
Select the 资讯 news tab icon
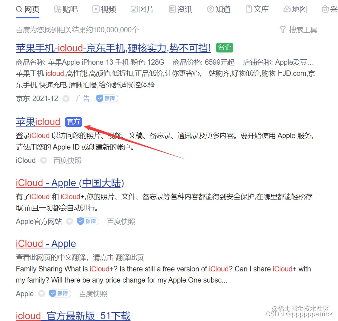coord(172,9)
